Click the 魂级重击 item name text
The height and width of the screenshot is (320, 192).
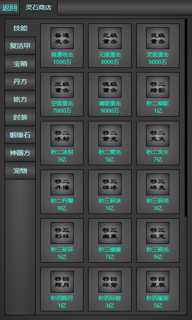tap(110, 104)
